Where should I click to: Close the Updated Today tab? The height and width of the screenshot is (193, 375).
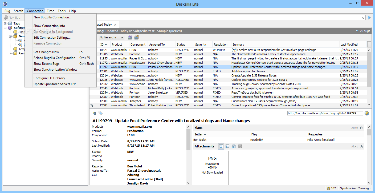115,25
